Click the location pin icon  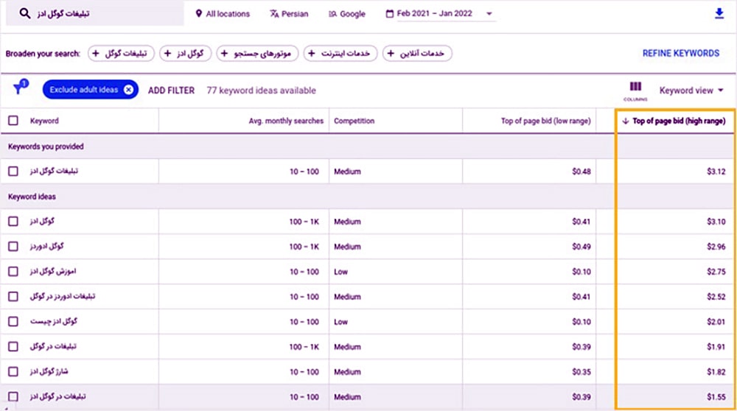click(x=198, y=13)
